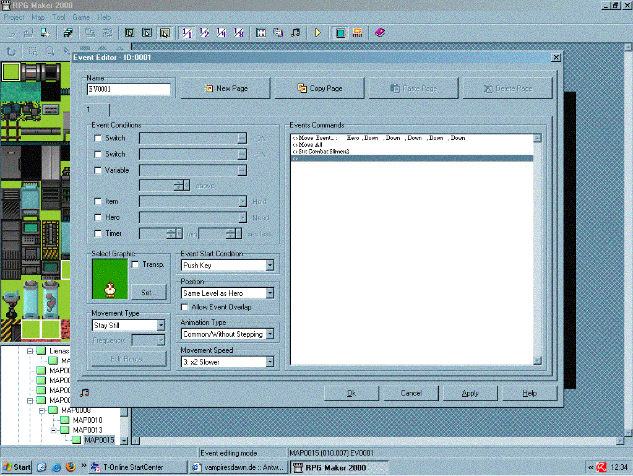Open the Music Player note icon
The width and height of the screenshot is (633, 476).
295,33
